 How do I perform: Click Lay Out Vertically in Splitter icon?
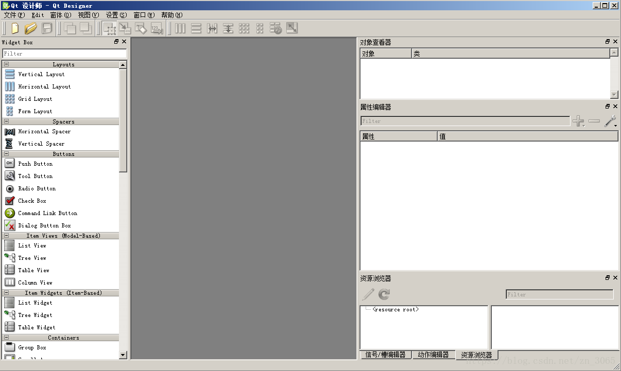(x=228, y=28)
